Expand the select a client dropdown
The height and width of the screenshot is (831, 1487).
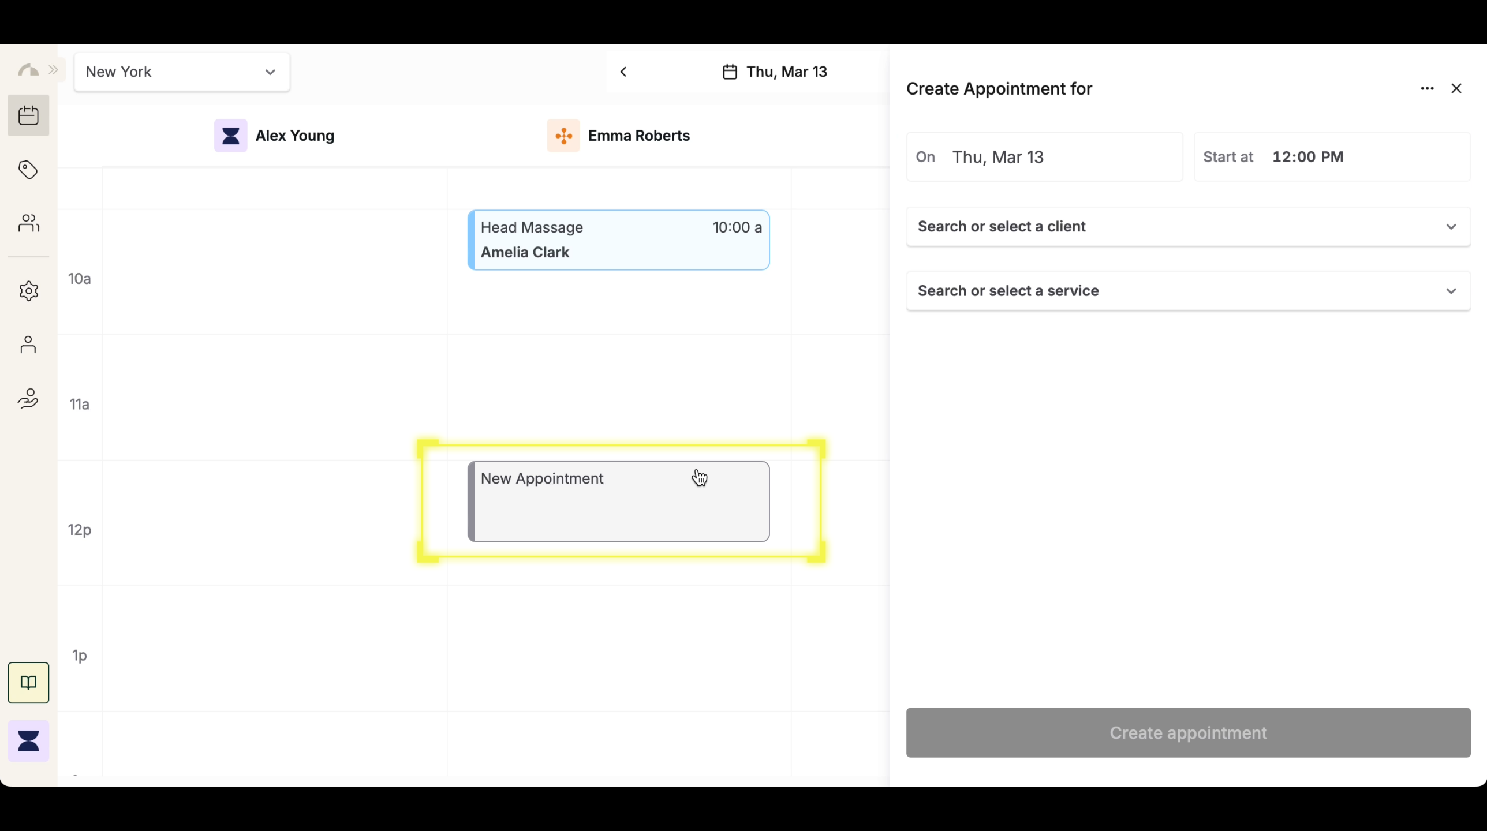point(1188,227)
